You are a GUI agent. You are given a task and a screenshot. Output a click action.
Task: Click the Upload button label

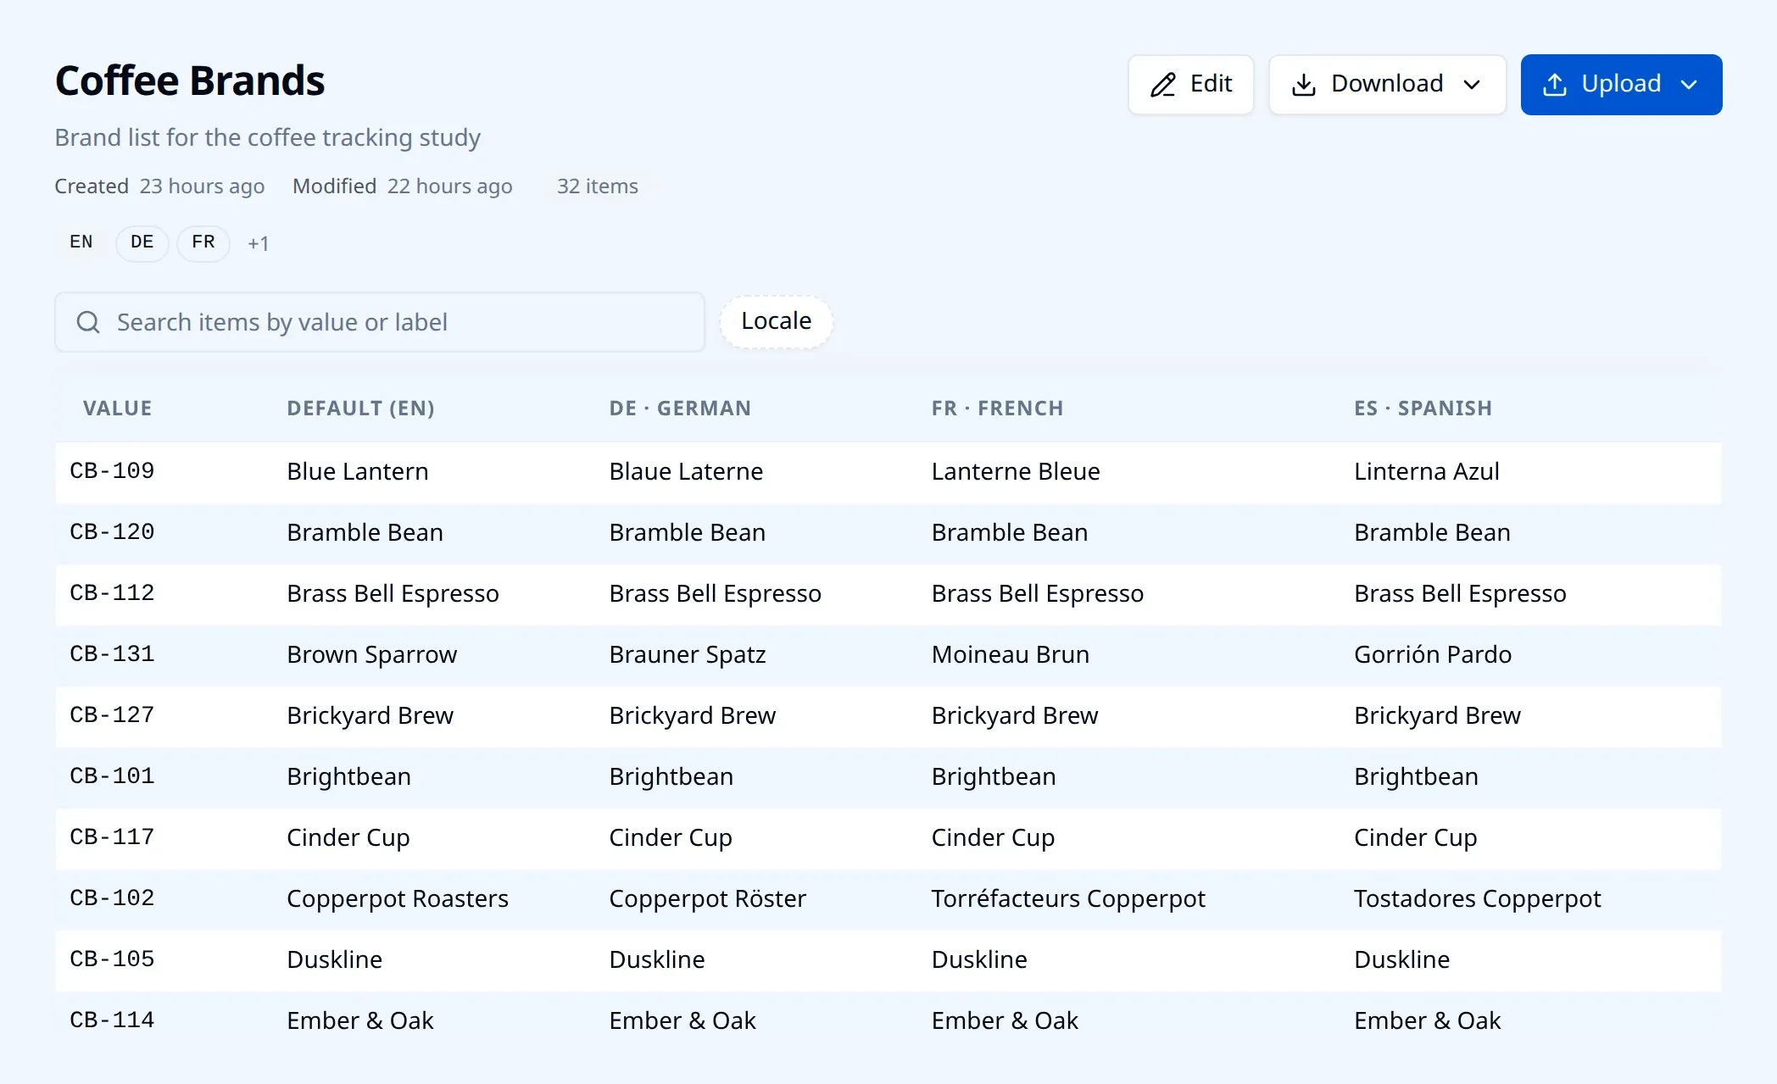click(x=1621, y=84)
